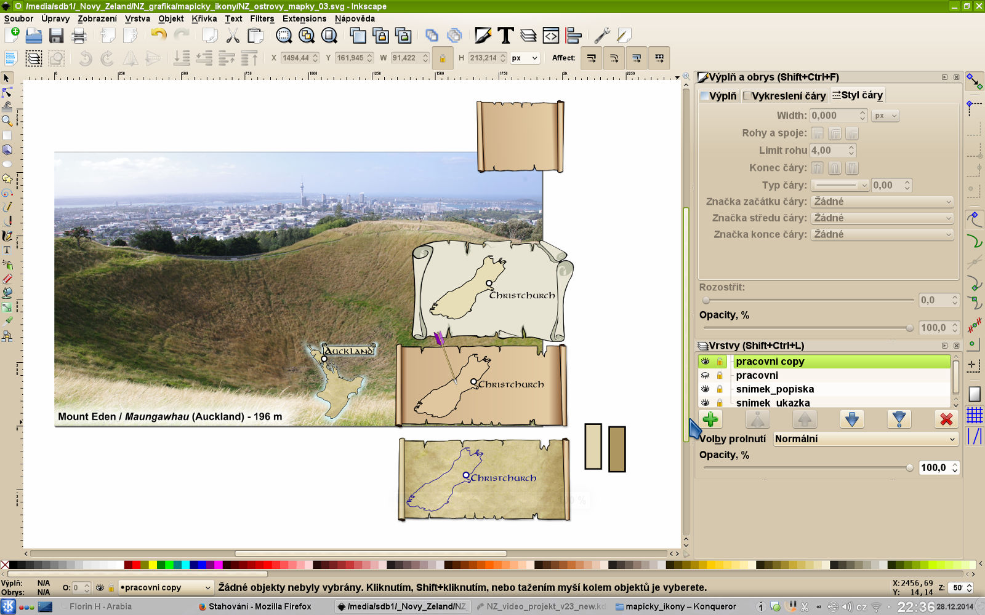Viewport: 985px width, 615px height.
Task: Lower the selected layer to bottom
Action: 899,419
